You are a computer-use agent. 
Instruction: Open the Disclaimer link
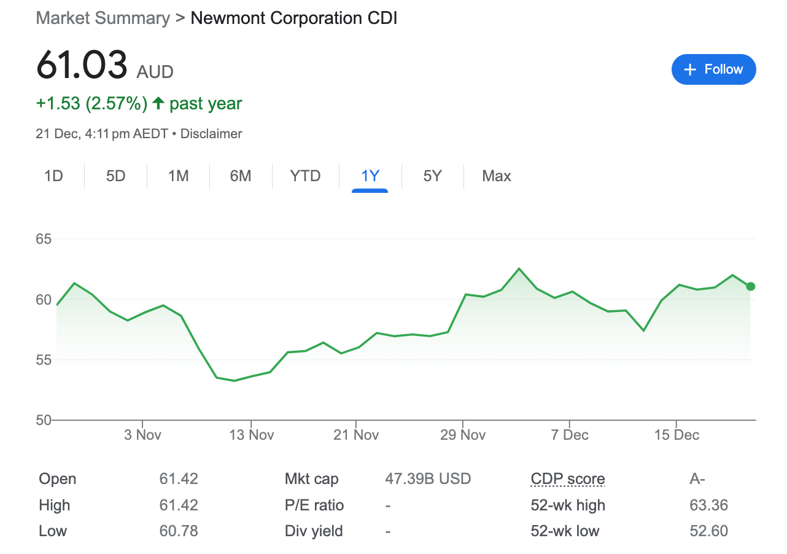211,133
